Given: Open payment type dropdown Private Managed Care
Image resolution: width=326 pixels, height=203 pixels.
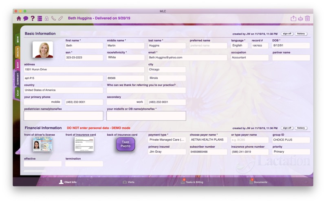Looking at the screenshot, I should pyautogui.click(x=167, y=140).
